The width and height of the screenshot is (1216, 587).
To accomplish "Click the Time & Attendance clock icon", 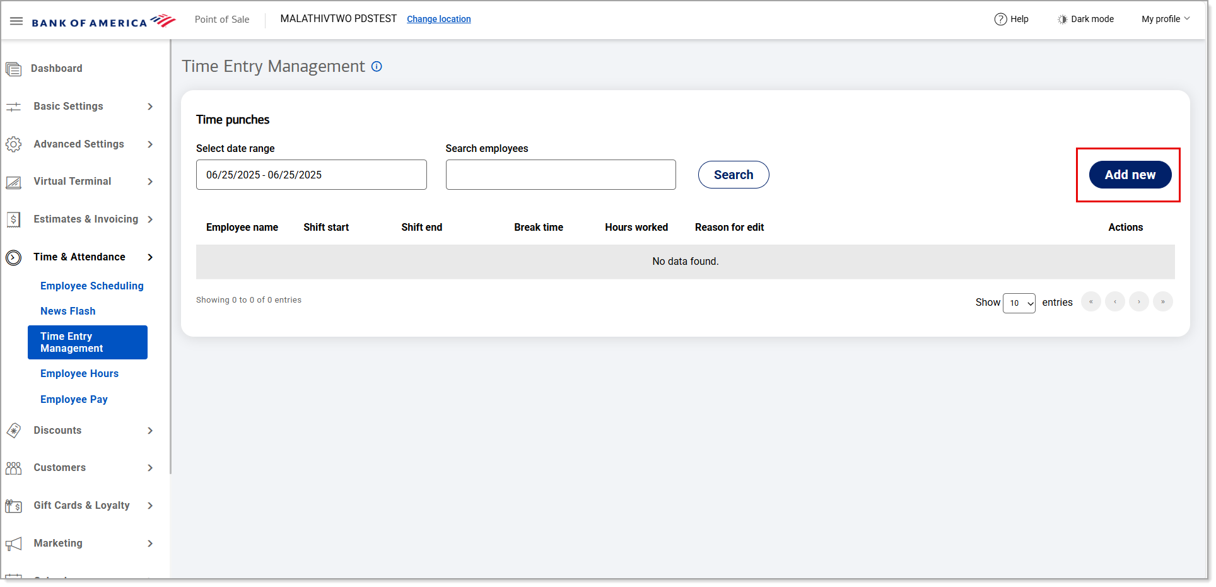I will pyautogui.click(x=13, y=257).
